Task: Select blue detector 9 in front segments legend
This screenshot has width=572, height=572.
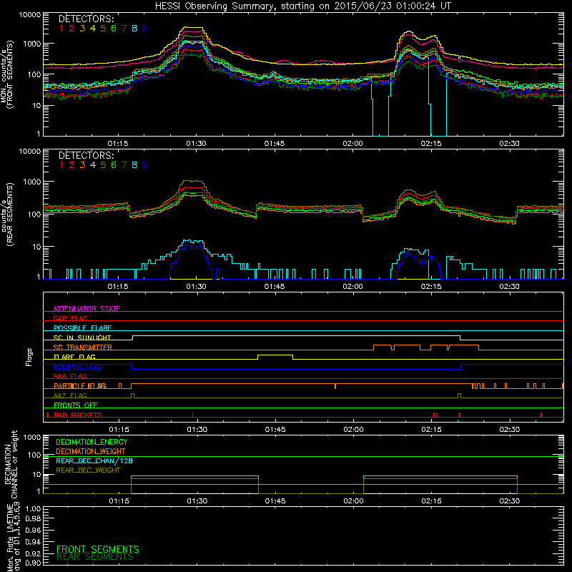Action: pyautogui.click(x=145, y=29)
